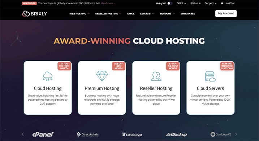Screen dimensions: 259x141
Task: Show next partner logos with right arrow
Action: [x=236, y=134]
